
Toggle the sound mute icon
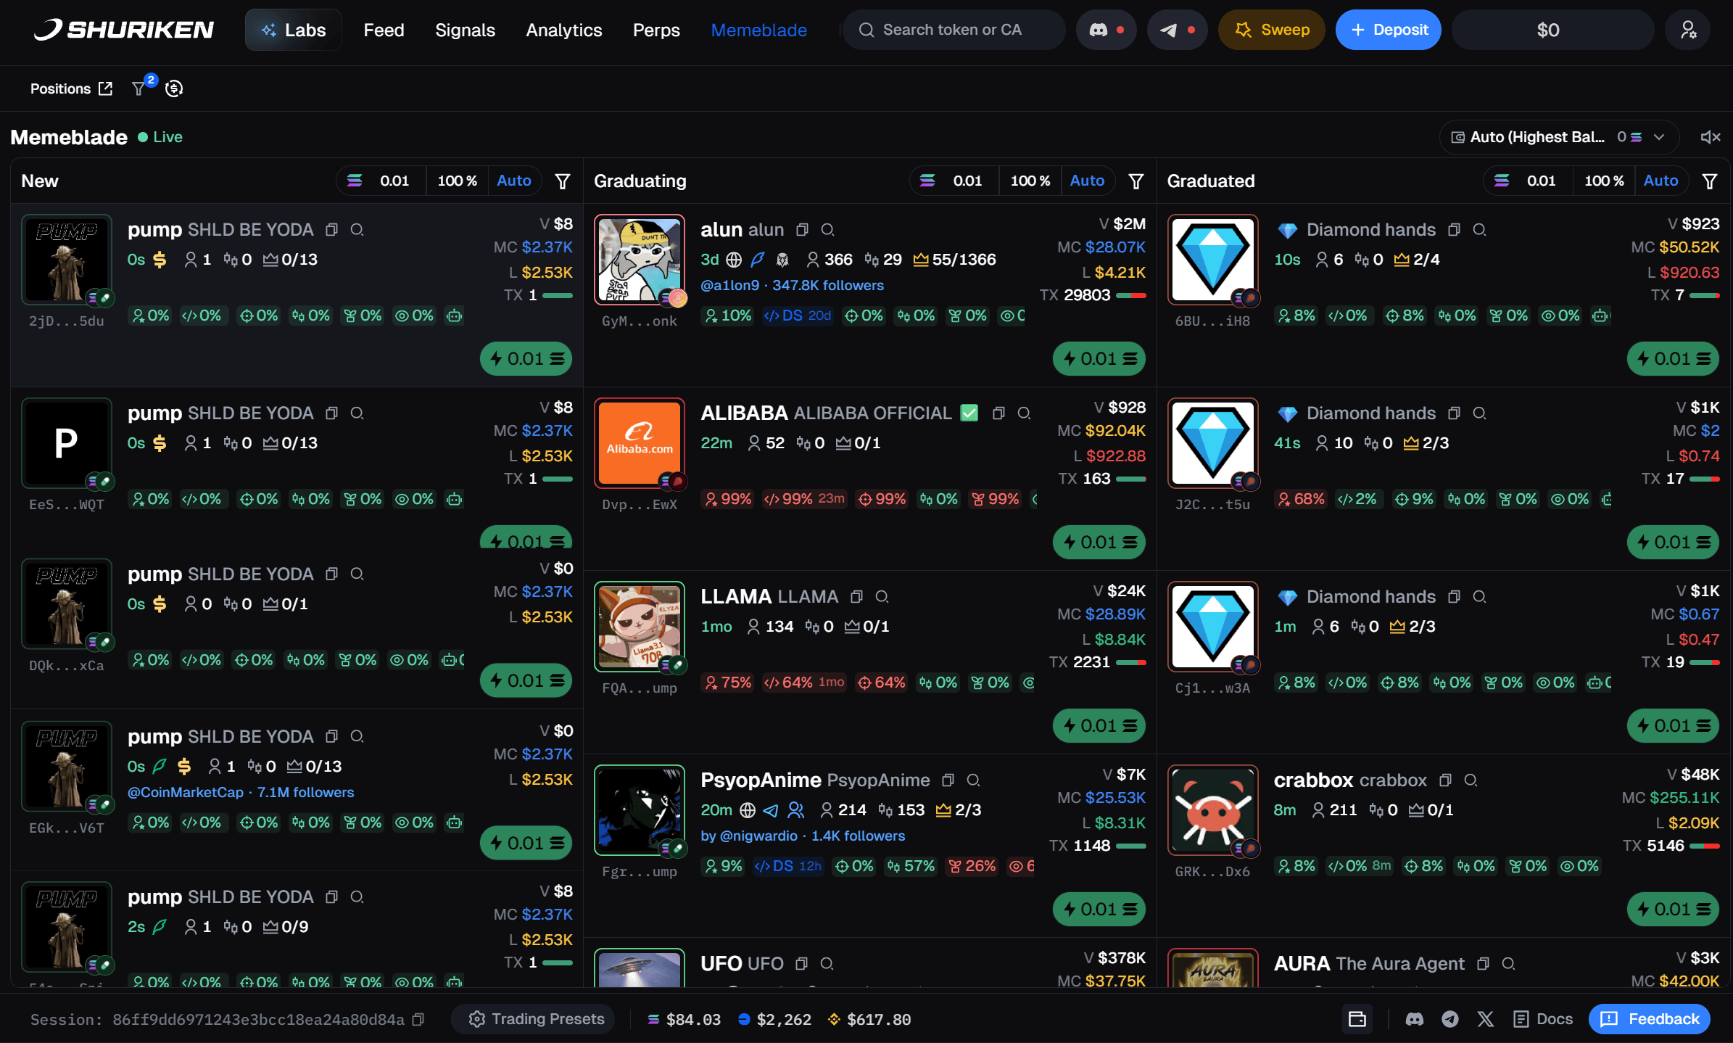[x=1711, y=137]
